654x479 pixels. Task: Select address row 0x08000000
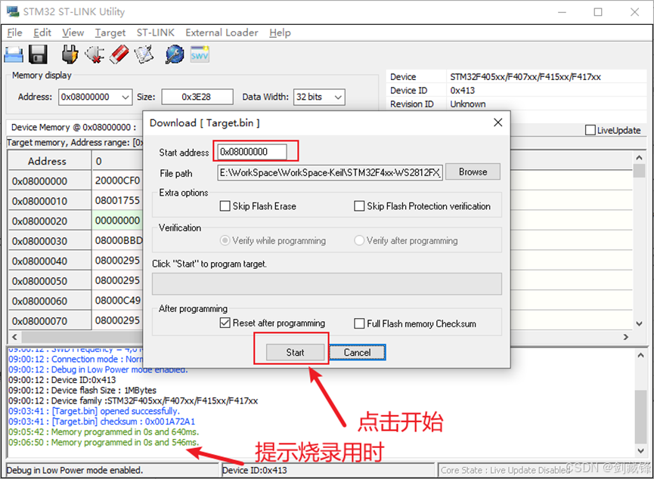(x=50, y=181)
